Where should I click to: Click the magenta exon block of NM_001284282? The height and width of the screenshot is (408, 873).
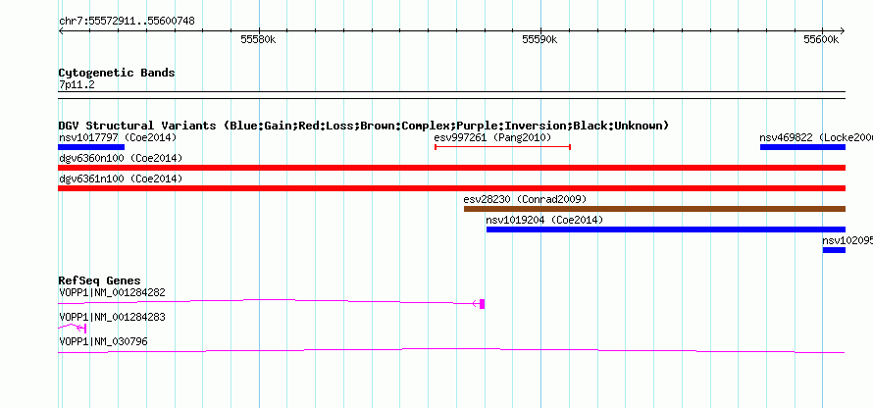[483, 304]
